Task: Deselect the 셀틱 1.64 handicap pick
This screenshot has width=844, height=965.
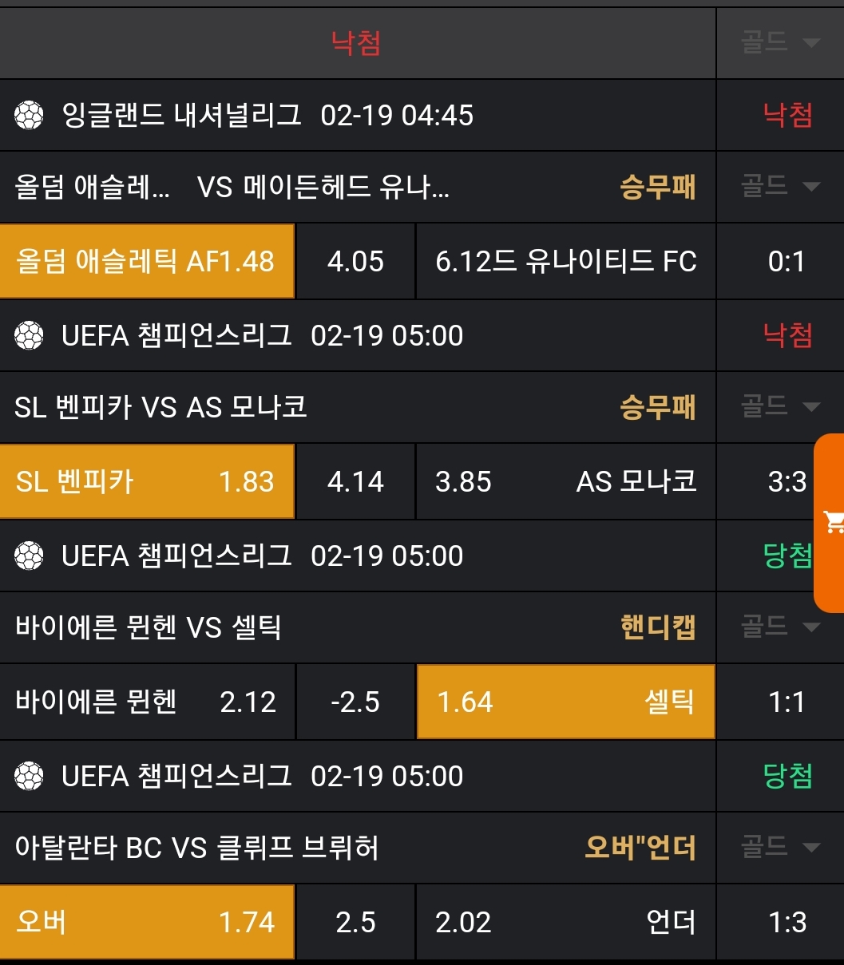Action: pos(565,702)
